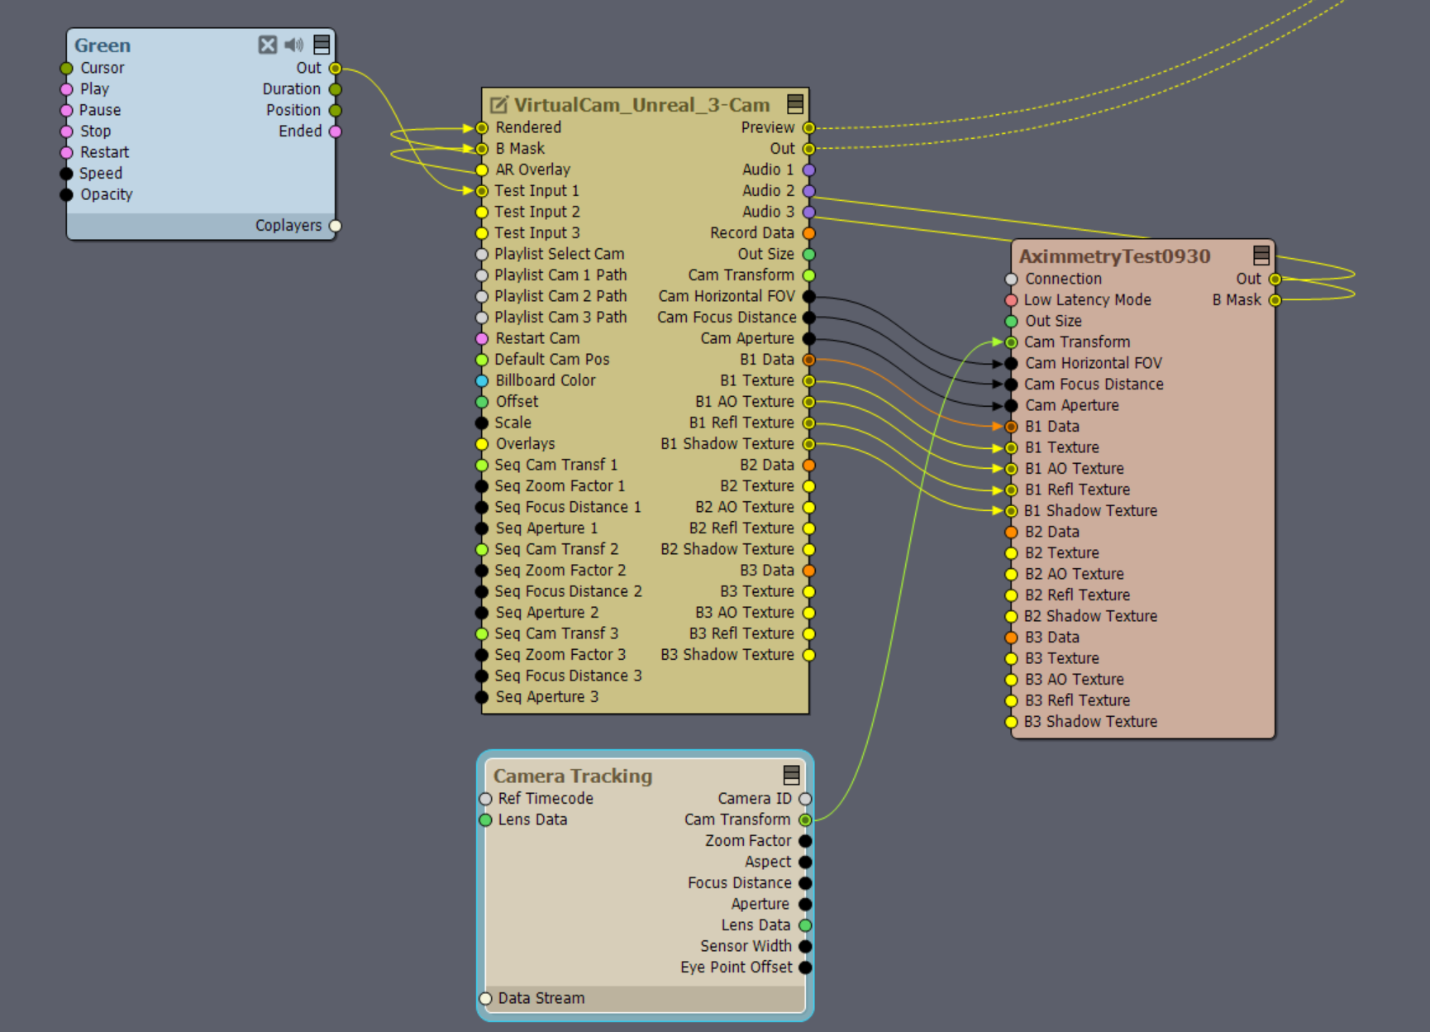The width and height of the screenshot is (1430, 1032).
Task: Click the Default Cam Pos pin
Action: 482,360
